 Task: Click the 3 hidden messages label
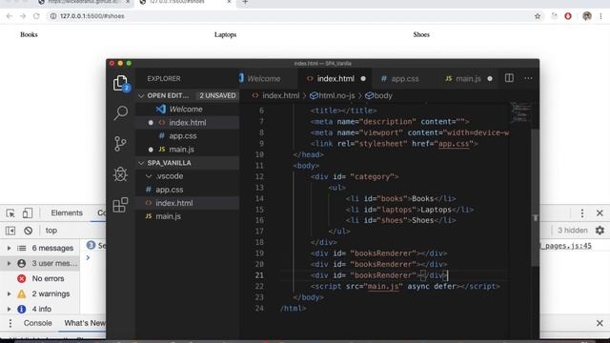coord(572,231)
